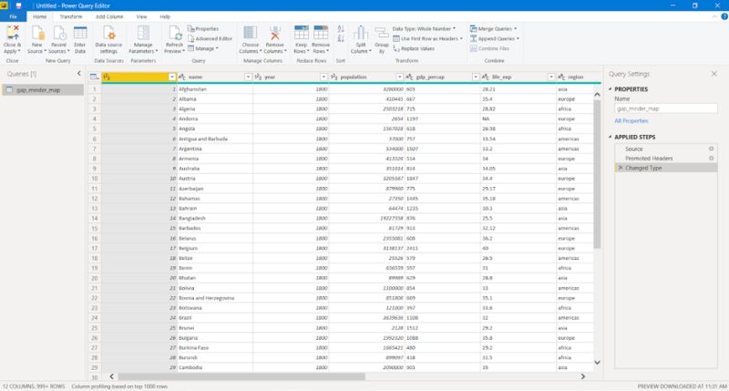Image resolution: width=729 pixels, height=391 pixels.
Task: Select the Source applied step
Action: point(666,149)
